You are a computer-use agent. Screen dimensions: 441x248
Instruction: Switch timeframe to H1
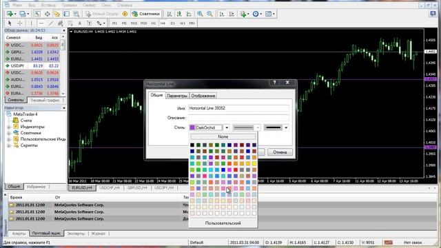(153, 23)
